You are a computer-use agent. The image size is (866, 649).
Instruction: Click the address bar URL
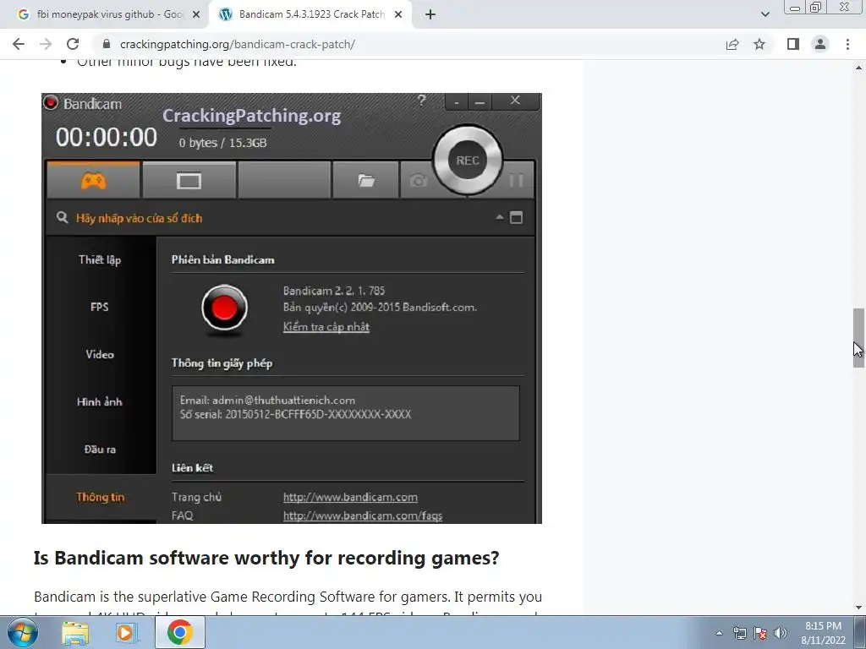[x=238, y=44]
